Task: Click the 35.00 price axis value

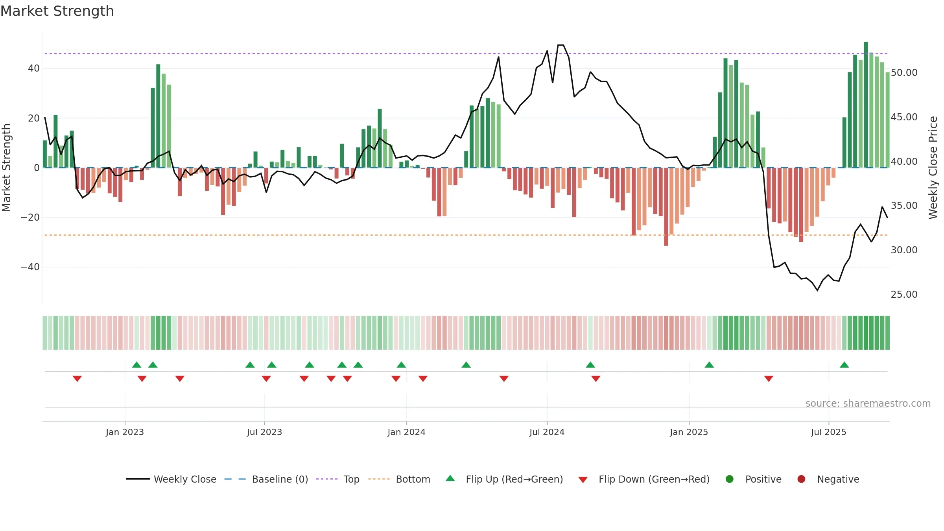Action: coord(904,205)
